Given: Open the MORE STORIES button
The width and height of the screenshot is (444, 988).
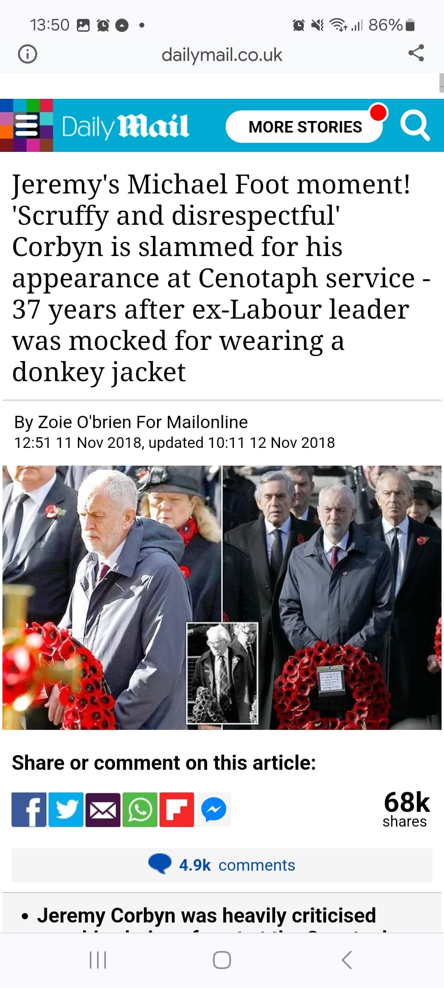Looking at the screenshot, I should (305, 126).
